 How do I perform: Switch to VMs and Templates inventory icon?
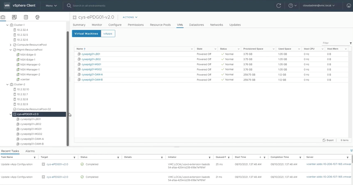tap(14, 17)
